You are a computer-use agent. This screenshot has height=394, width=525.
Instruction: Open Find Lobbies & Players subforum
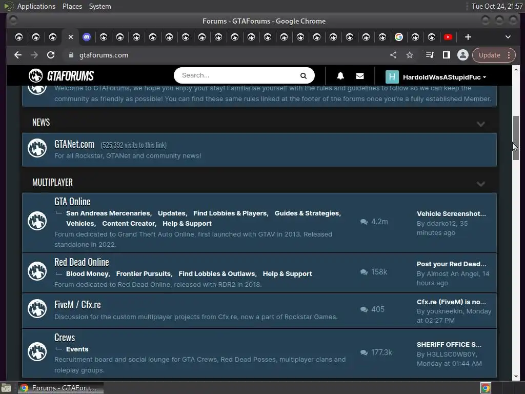pyautogui.click(x=230, y=213)
